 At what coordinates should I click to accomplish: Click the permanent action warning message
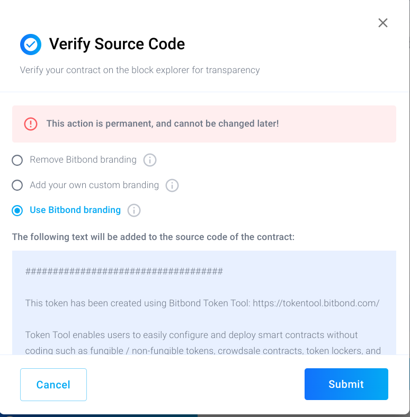point(162,123)
